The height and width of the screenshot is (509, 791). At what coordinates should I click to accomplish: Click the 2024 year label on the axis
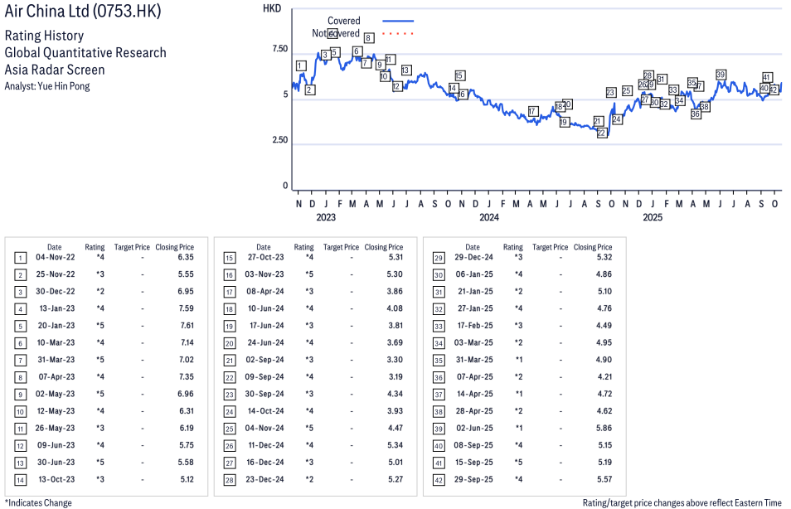(488, 217)
